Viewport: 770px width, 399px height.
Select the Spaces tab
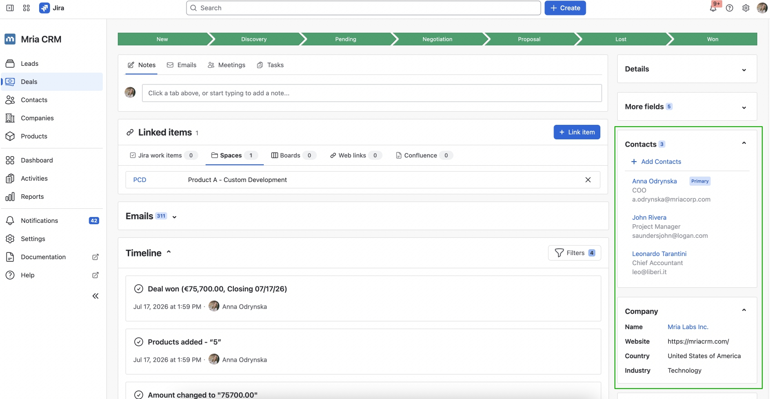tap(234, 155)
